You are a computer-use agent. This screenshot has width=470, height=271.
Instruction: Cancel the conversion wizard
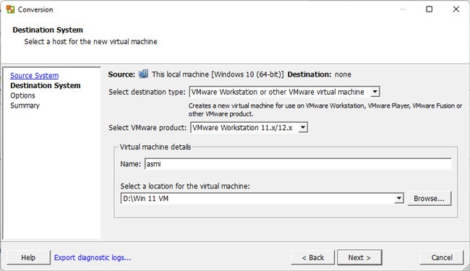(442, 257)
